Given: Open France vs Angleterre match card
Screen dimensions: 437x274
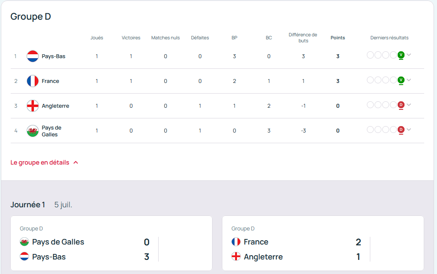Looking at the screenshot, I should [x=323, y=243].
